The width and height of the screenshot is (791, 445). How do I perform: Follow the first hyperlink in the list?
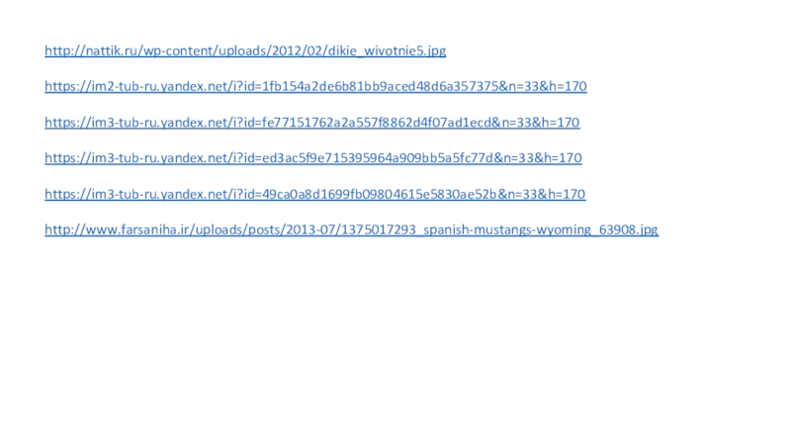tap(245, 51)
